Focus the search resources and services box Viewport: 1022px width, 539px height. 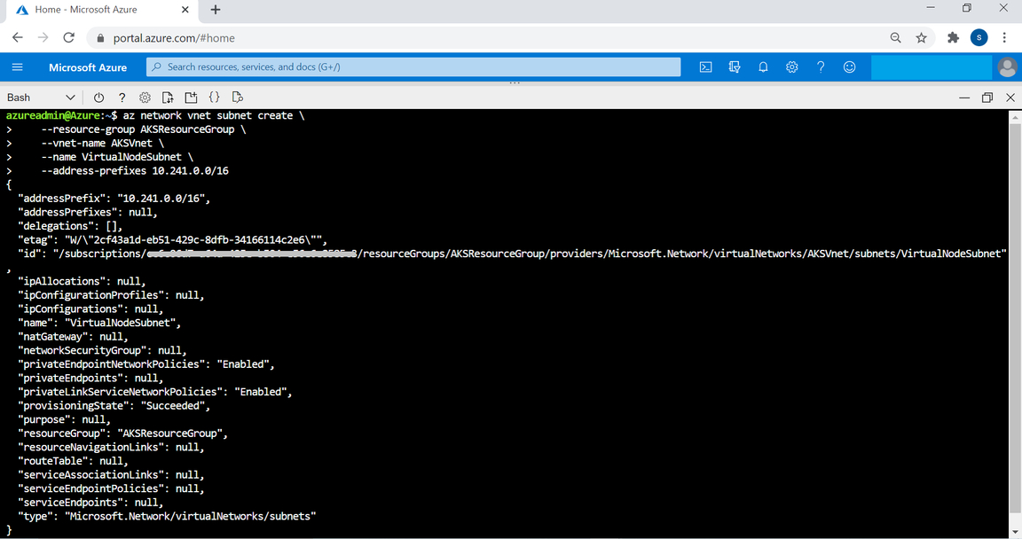(413, 67)
